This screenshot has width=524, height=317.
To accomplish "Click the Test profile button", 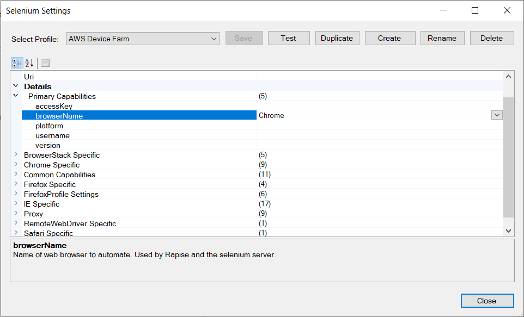I will click(x=289, y=38).
